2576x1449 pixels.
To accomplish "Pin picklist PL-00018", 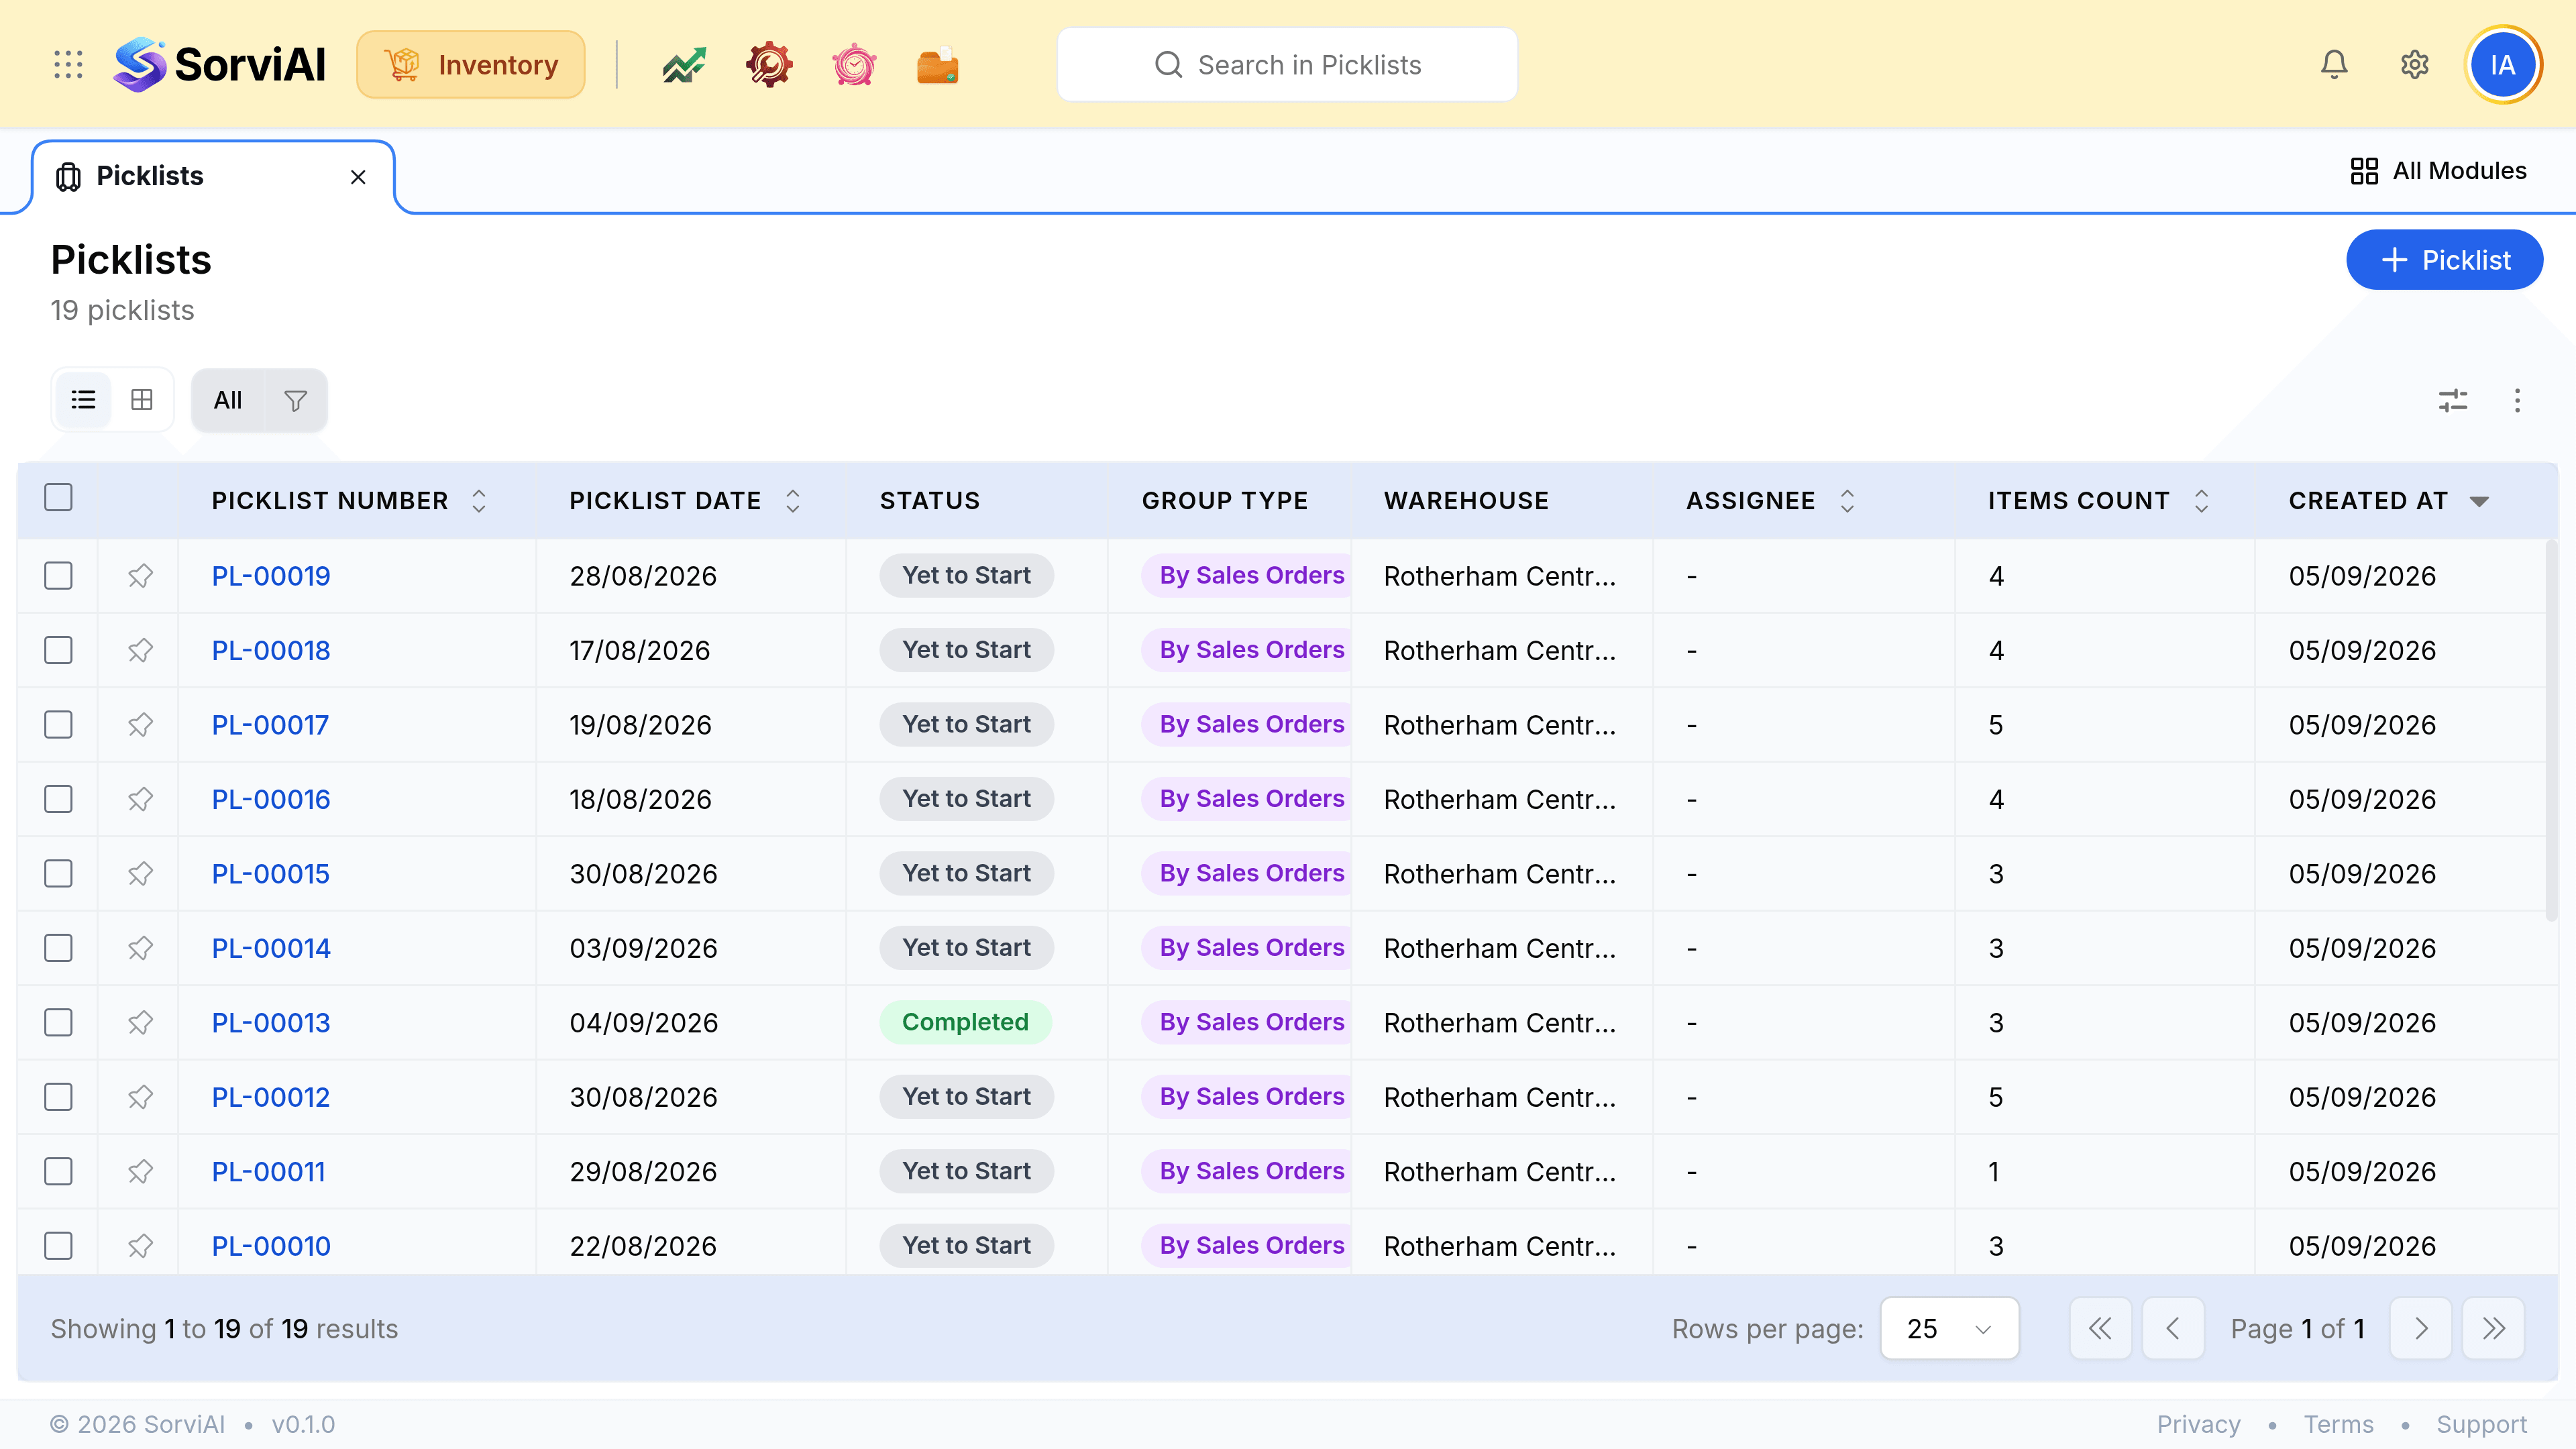I will coord(140,650).
